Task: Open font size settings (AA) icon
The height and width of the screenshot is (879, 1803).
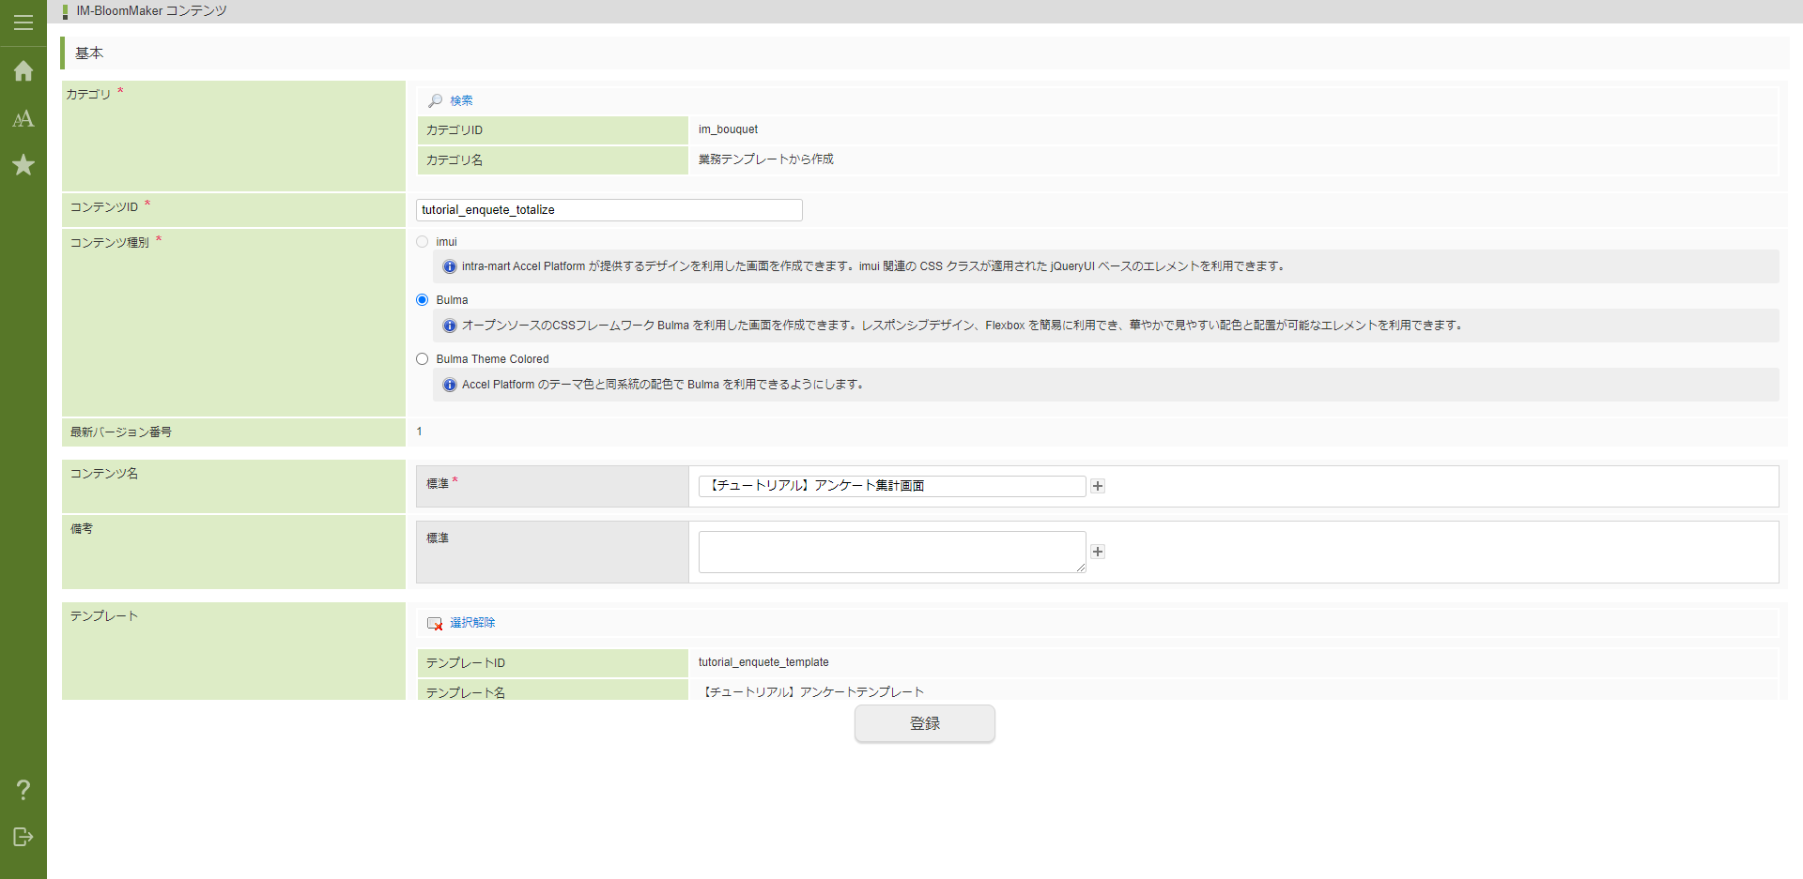Action: click(23, 118)
